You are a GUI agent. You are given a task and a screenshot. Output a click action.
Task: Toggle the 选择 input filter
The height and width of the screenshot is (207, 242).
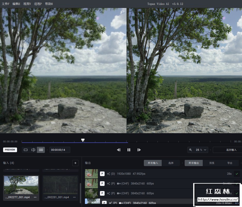pos(171,163)
